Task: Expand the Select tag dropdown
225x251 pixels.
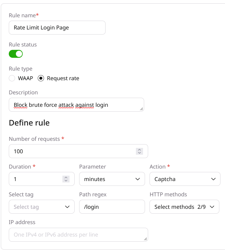Action: (41, 207)
